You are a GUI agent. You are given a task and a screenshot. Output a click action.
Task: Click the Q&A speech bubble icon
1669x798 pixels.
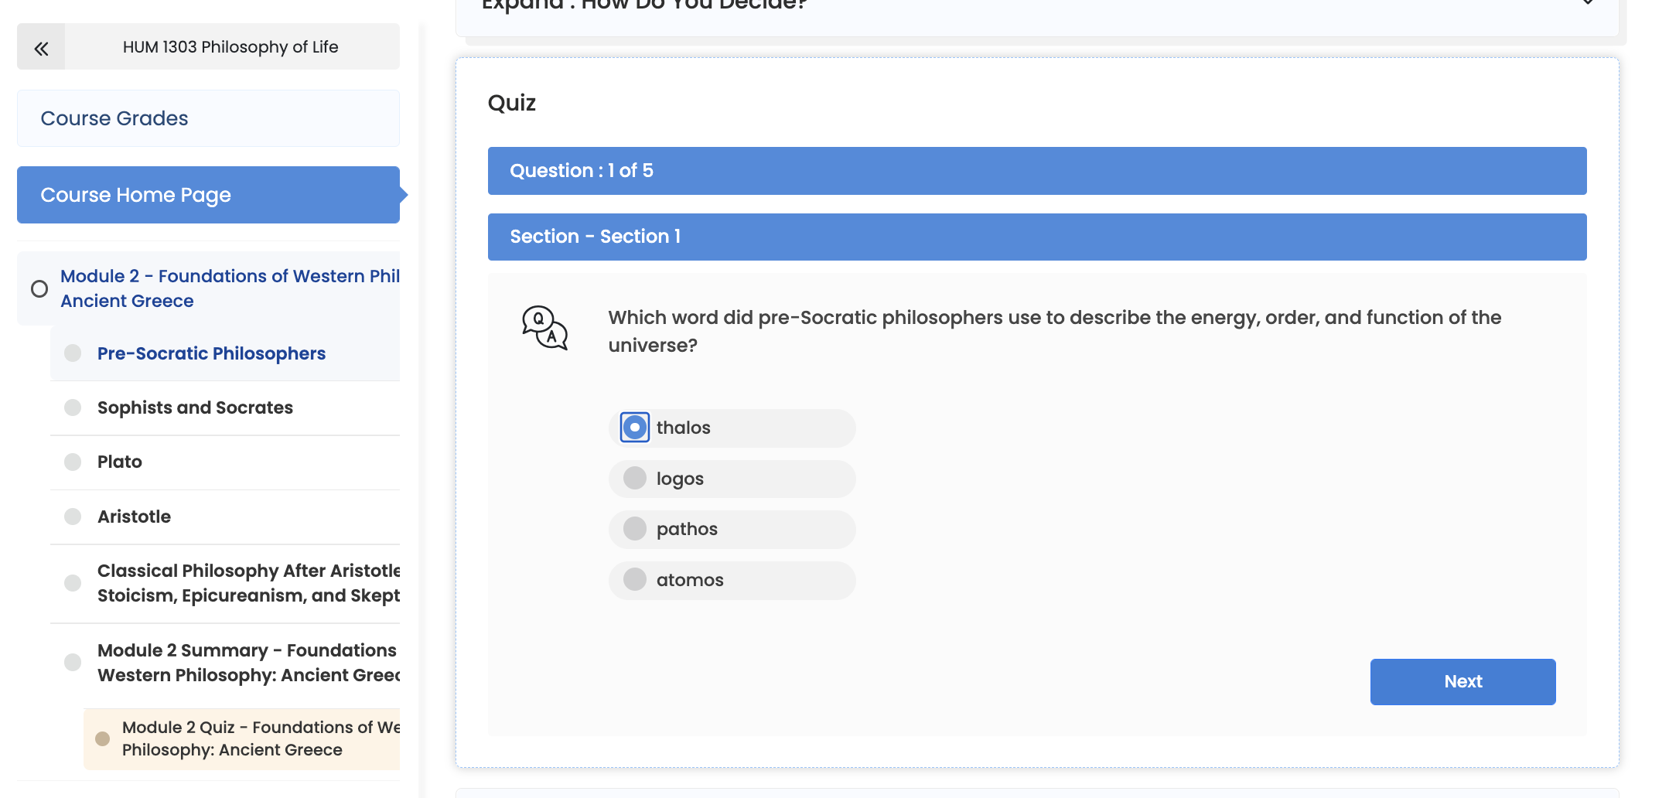544,328
